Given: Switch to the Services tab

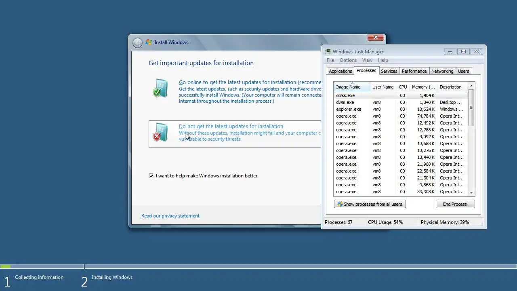Looking at the screenshot, I should click(x=389, y=71).
